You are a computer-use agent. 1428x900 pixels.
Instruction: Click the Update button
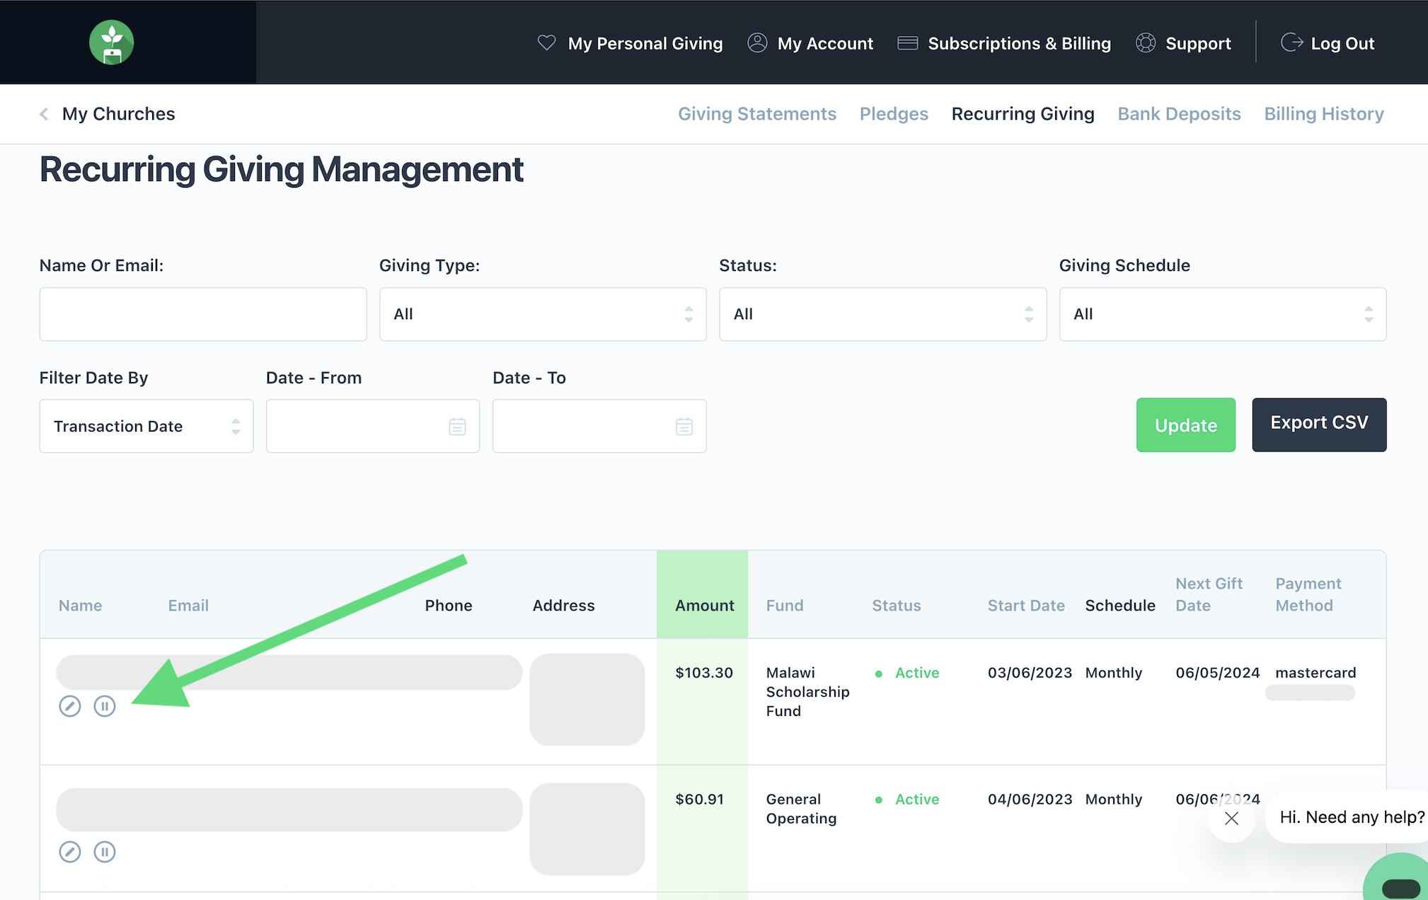point(1185,425)
